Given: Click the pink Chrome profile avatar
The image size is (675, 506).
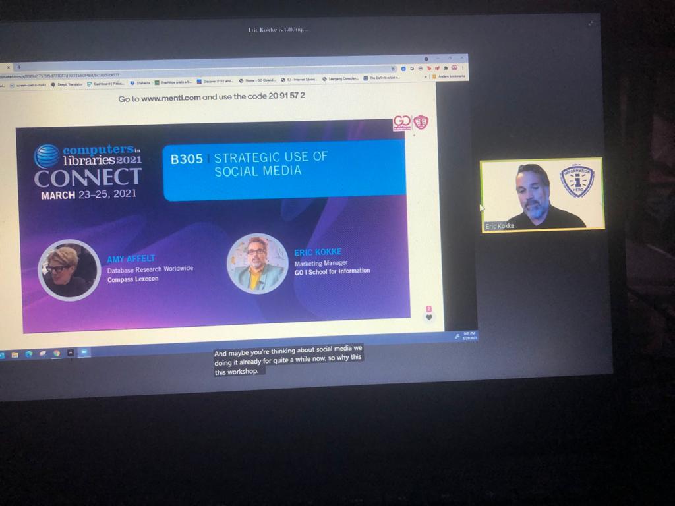Looking at the screenshot, I should [454, 68].
